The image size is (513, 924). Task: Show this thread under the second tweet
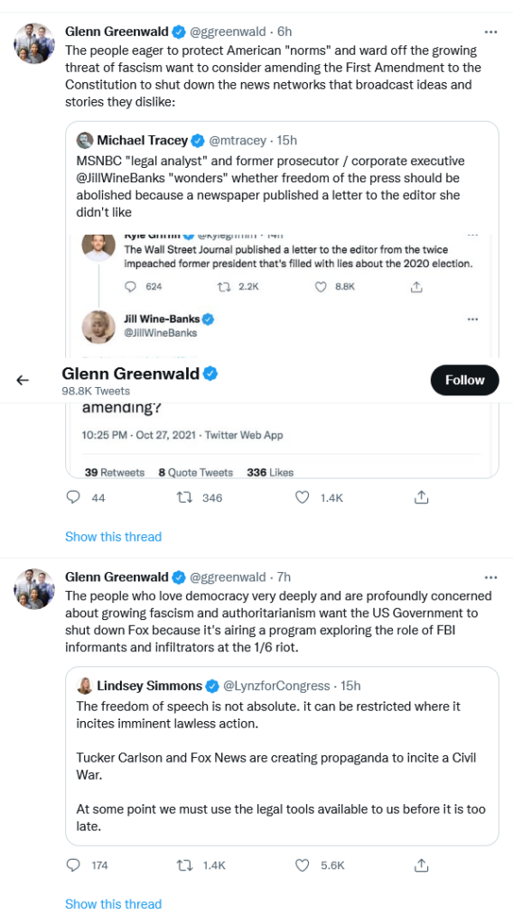(113, 904)
